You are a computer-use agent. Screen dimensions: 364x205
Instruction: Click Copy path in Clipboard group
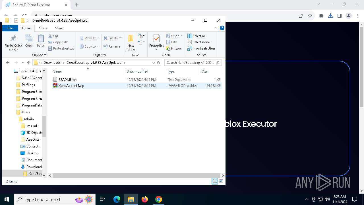tap(58, 42)
